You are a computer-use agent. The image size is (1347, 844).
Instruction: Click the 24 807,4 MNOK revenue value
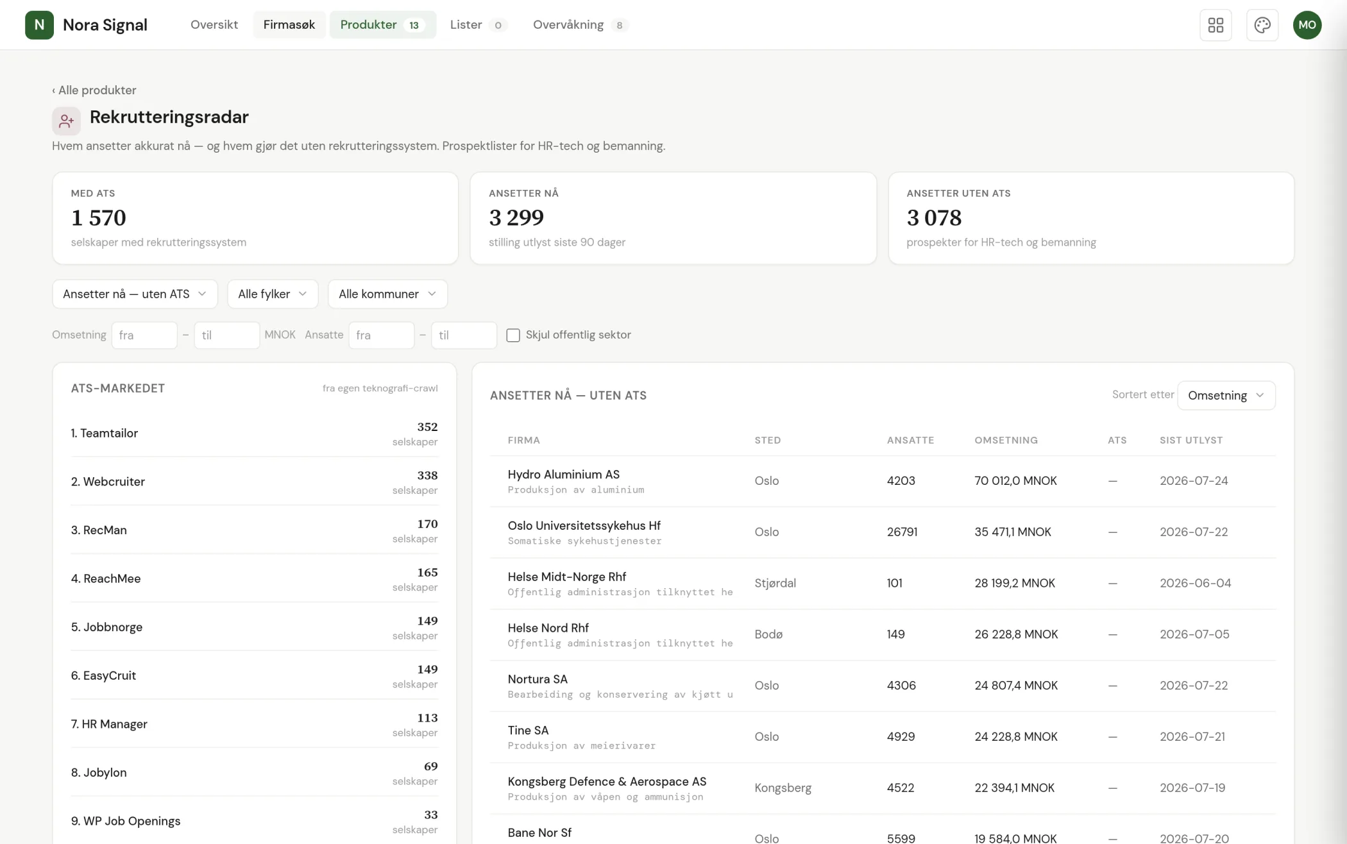(x=1017, y=686)
